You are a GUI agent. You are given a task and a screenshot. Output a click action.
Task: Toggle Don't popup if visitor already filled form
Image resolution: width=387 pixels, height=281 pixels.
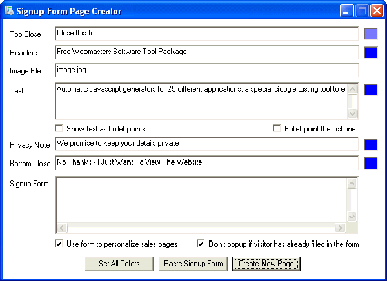201,244
